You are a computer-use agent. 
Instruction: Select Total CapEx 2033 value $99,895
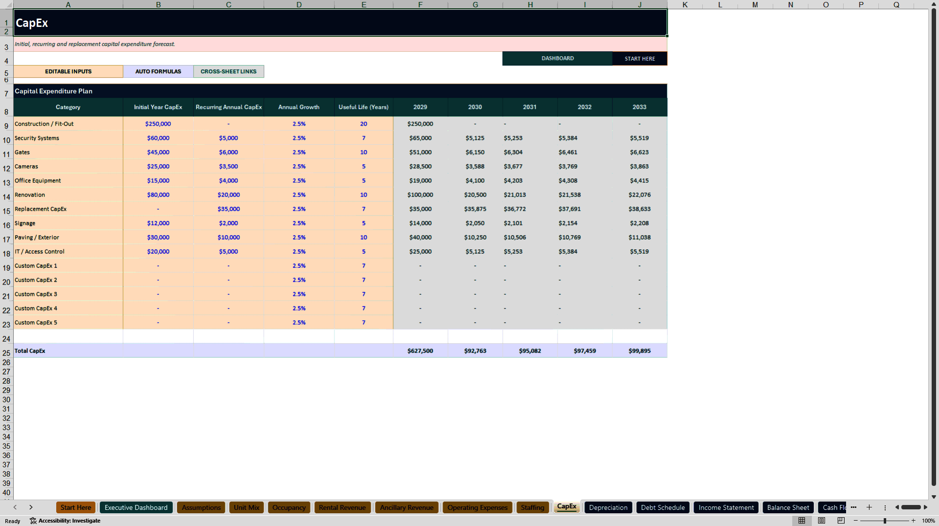(x=639, y=351)
